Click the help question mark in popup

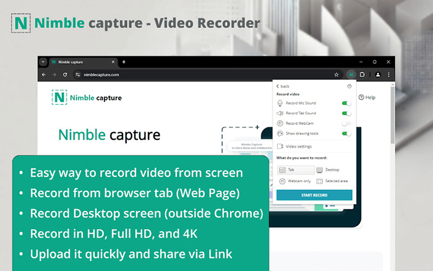[x=349, y=86]
